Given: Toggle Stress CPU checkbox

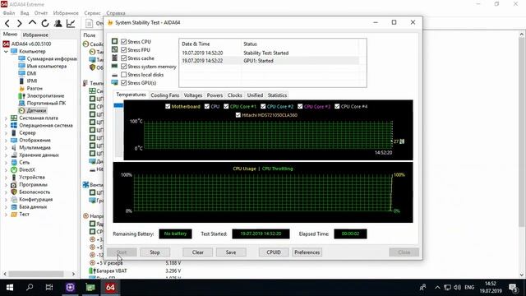Looking at the screenshot, I should 124,42.
